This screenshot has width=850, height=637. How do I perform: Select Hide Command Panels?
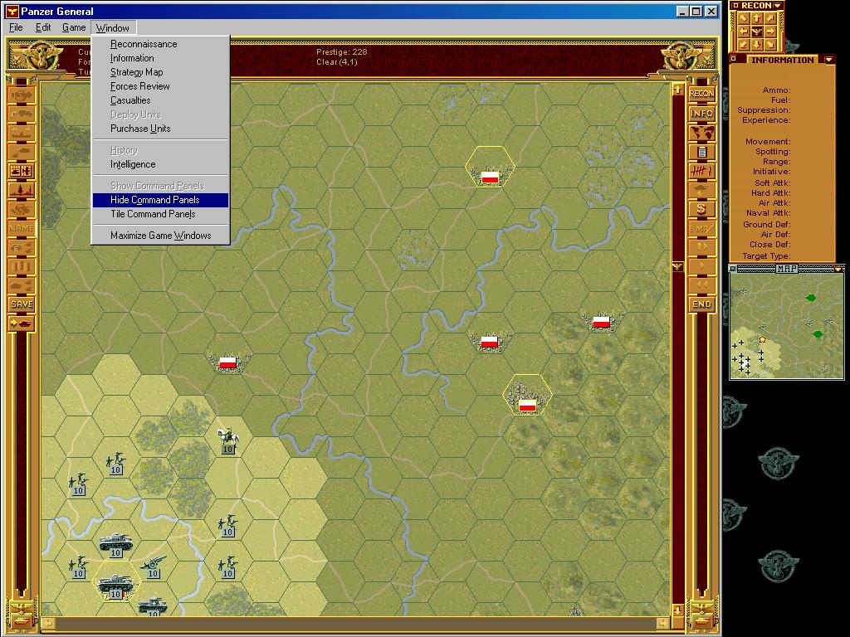pyautogui.click(x=160, y=200)
